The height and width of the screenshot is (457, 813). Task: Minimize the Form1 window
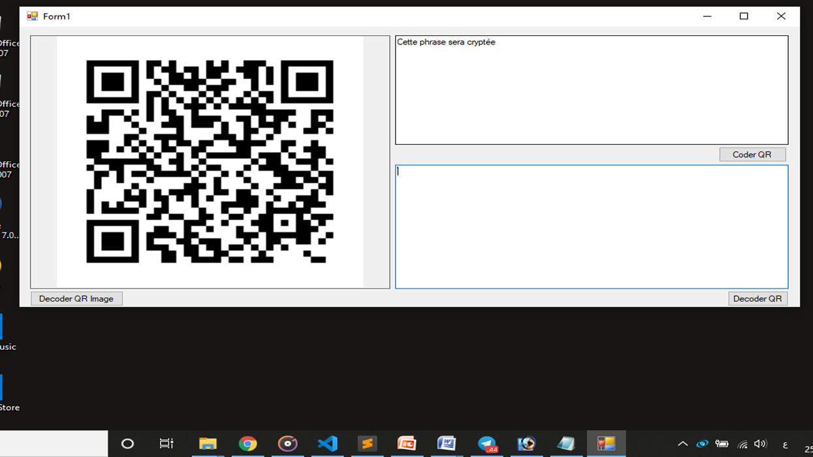[707, 16]
